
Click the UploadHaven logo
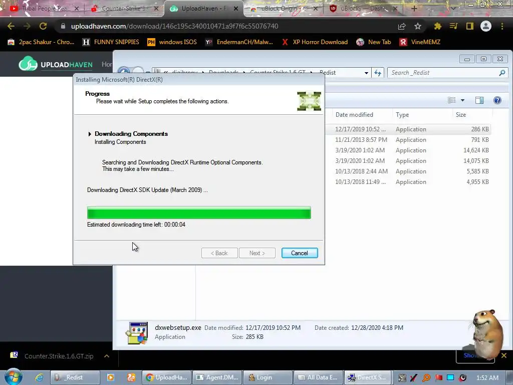point(56,64)
